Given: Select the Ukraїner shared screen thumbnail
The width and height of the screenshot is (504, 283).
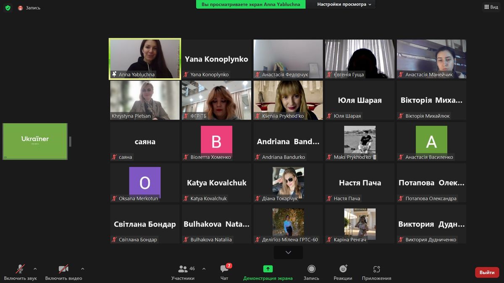Looking at the screenshot, I should [35, 141].
